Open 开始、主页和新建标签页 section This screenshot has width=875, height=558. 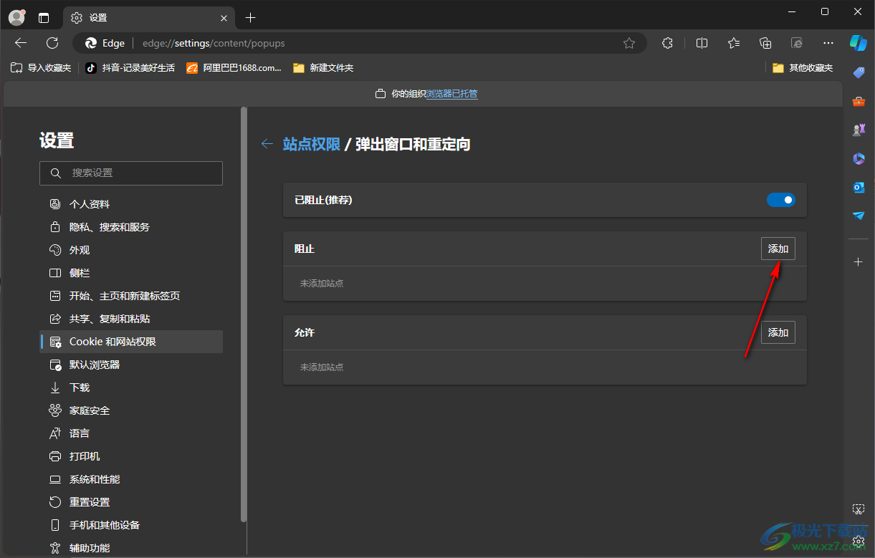tap(131, 296)
